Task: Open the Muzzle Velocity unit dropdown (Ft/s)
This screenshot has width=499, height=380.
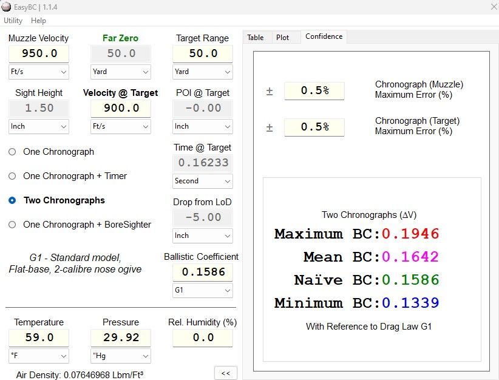Action: pos(38,72)
